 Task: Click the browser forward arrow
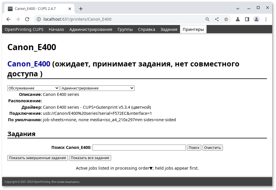pyautogui.click(x=18, y=19)
